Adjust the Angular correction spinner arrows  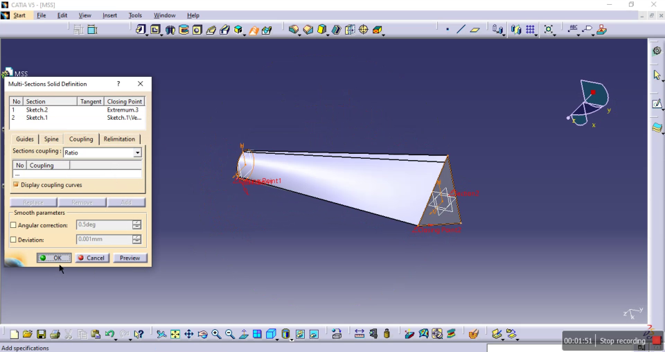pos(136,225)
